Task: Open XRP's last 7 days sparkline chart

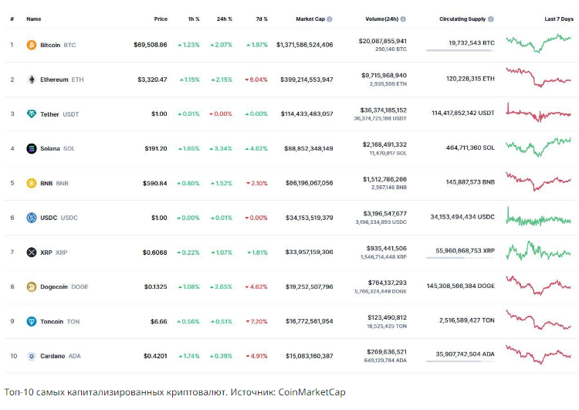Action: [x=538, y=251]
